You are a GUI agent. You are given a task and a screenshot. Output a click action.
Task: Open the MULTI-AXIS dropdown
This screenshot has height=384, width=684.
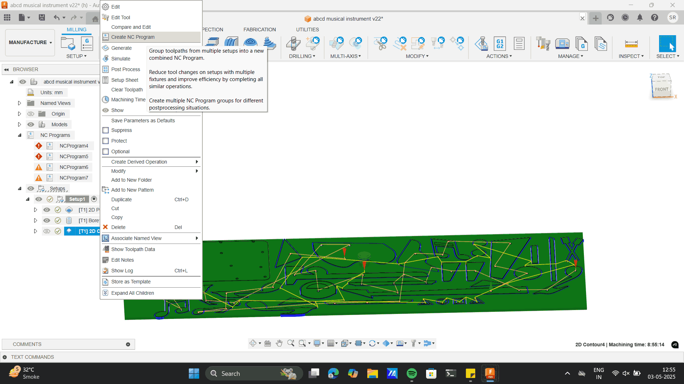click(346, 56)
